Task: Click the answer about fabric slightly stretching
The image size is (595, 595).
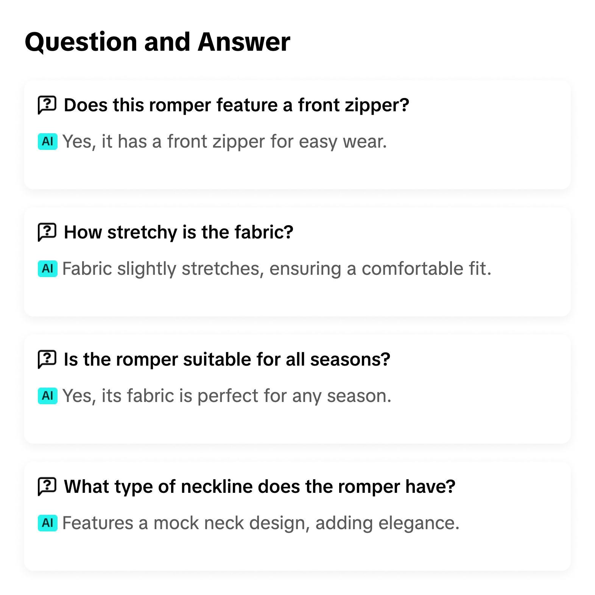Action: point(277,269)
